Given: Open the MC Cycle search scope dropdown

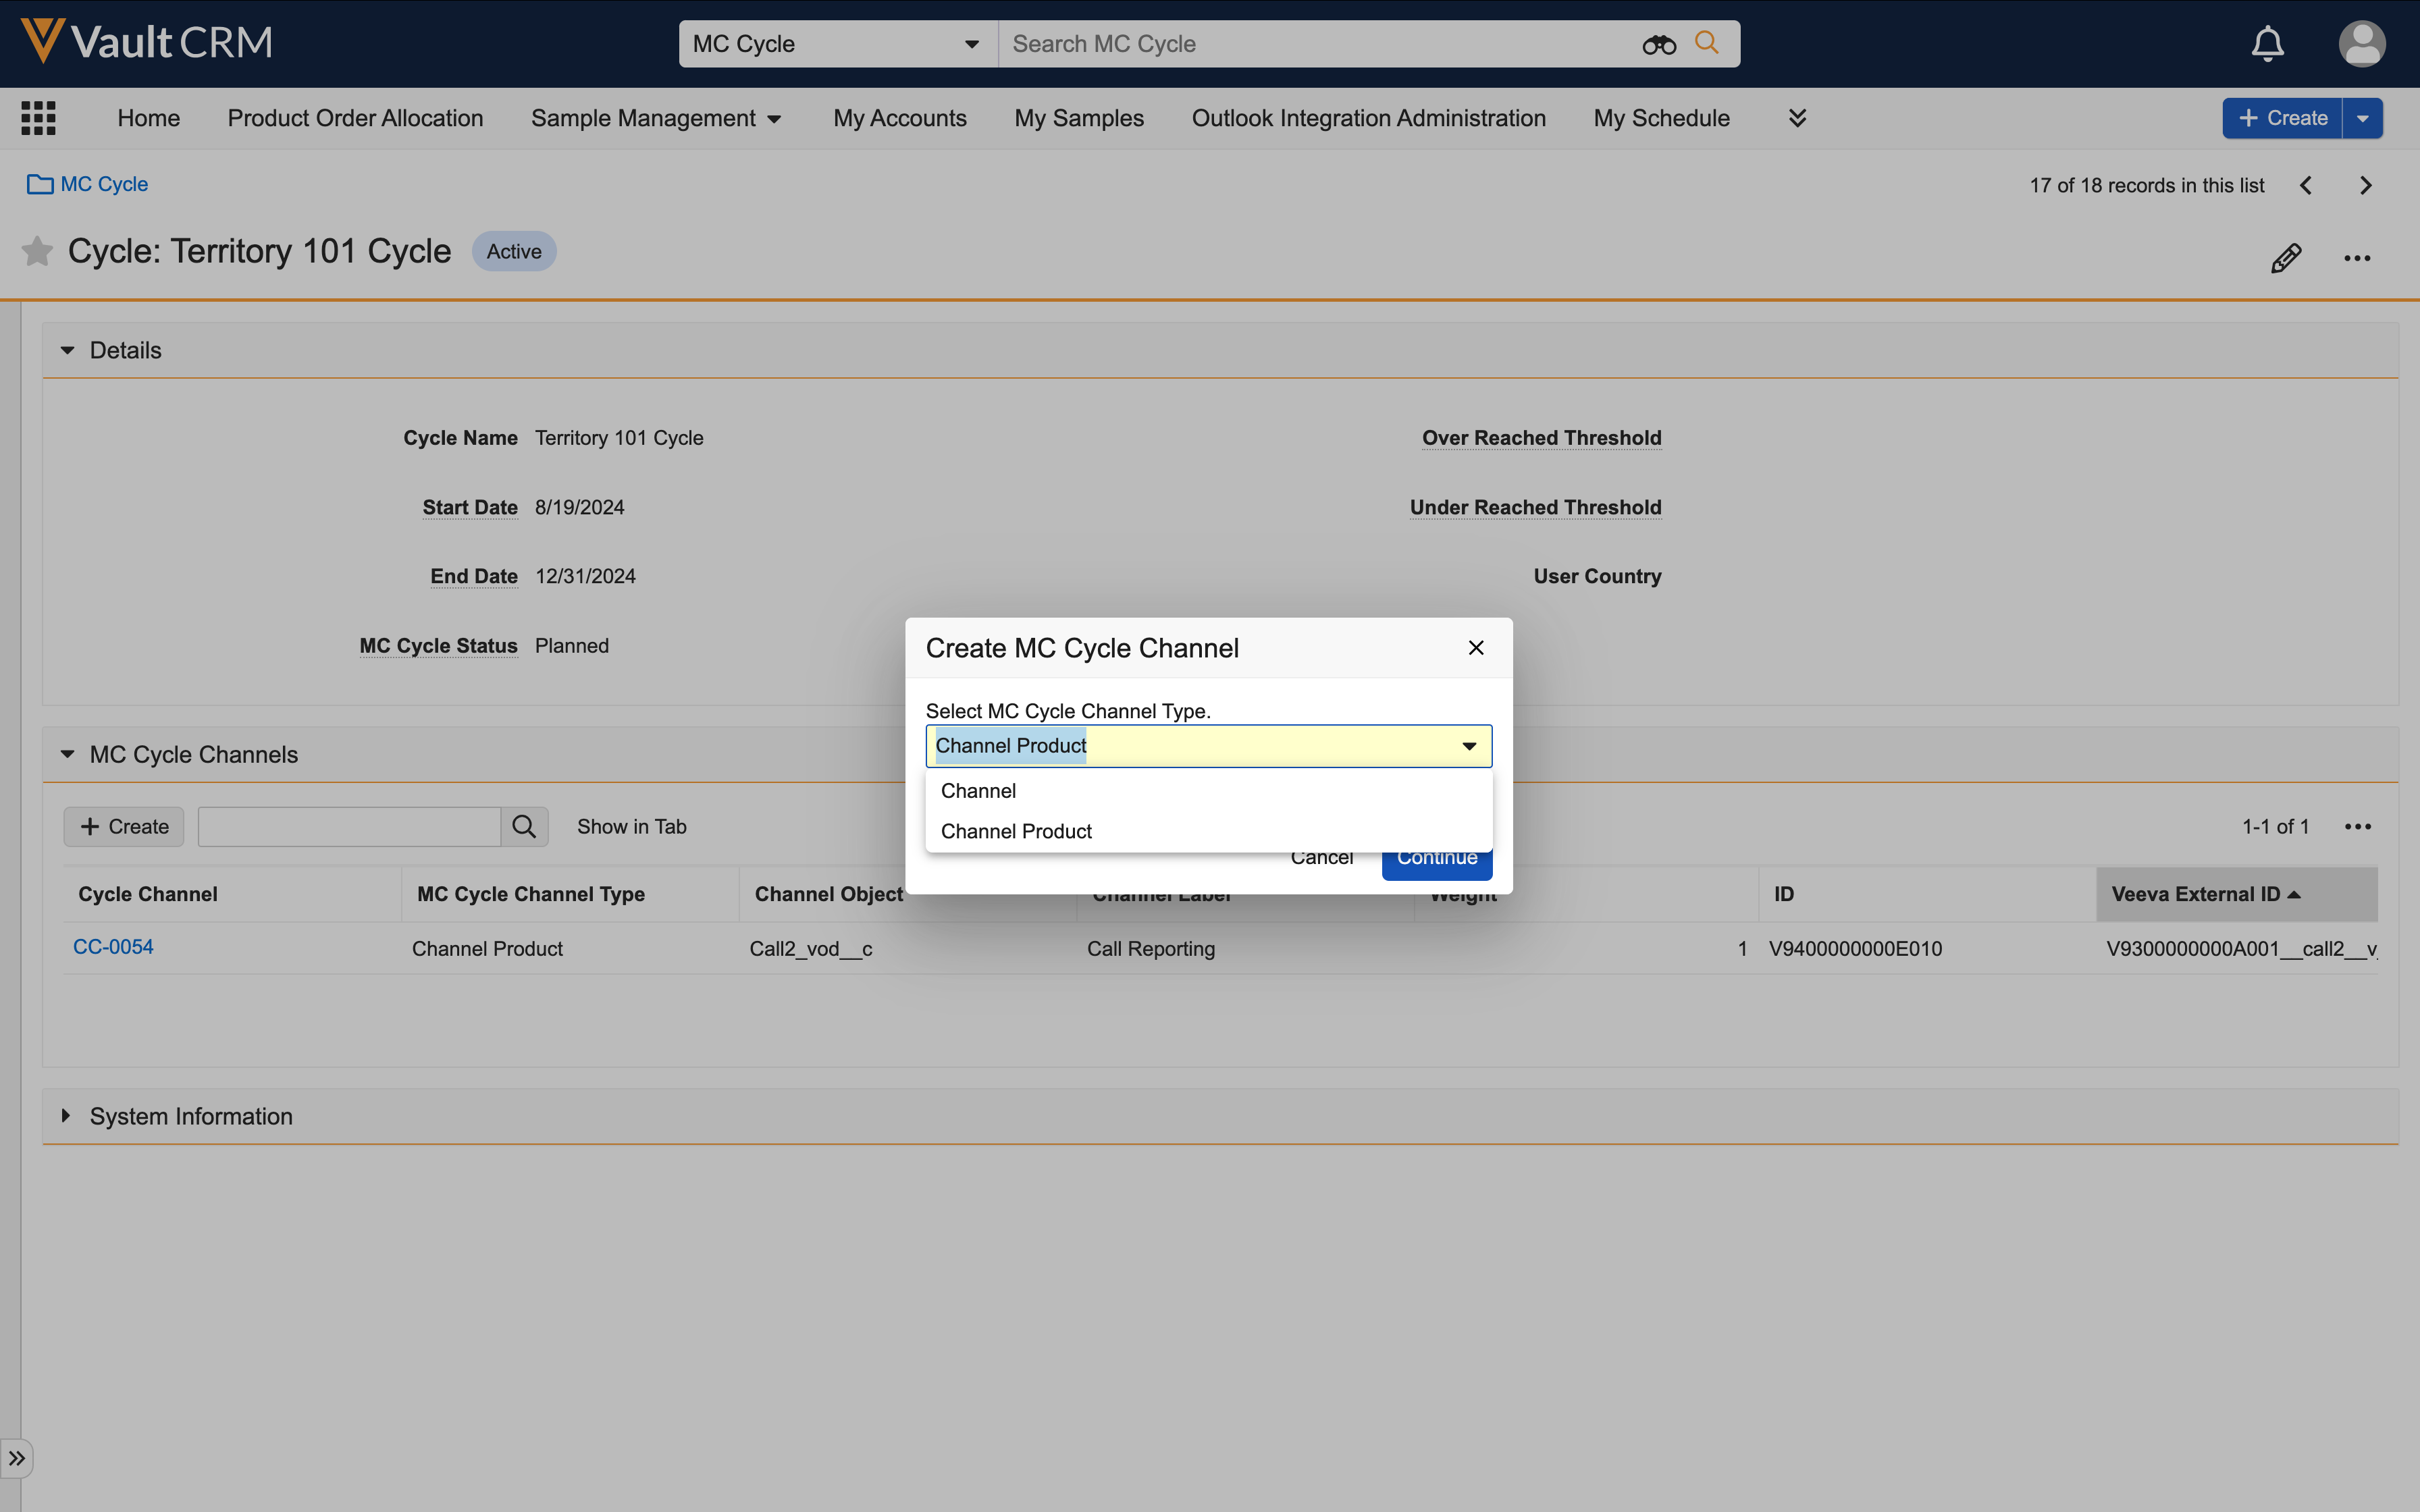Looking at the screenshot, I should [837, 44].
